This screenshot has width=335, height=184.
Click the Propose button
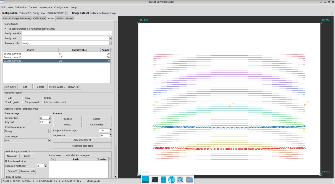(x=67, y=119)
